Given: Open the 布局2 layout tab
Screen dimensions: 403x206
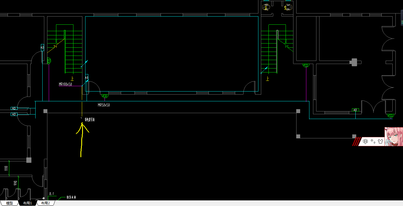Looking at the screenshot, I should click(45, 203).
